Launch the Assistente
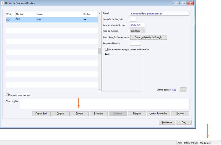221x145 pixels. (x=167, y=122)
